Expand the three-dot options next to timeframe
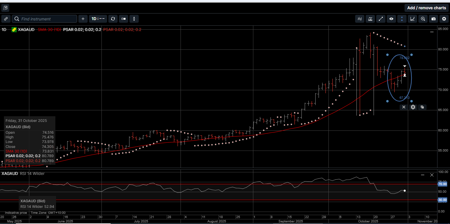 tap(134, 19)
